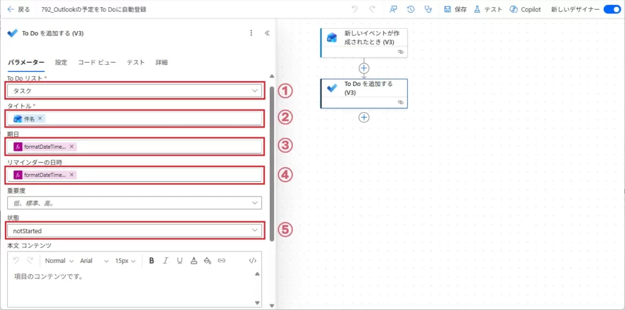Click the connection link icon on trigger card

coord(400,52)
